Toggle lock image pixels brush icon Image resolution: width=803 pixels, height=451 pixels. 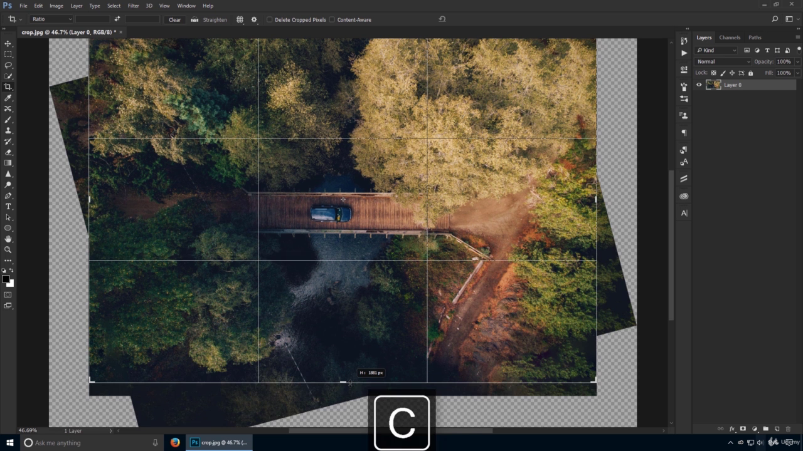click(x=723, y=73)
